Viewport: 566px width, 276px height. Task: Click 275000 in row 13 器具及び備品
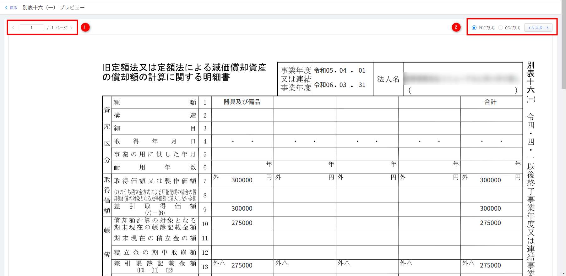tap(242, 265)
